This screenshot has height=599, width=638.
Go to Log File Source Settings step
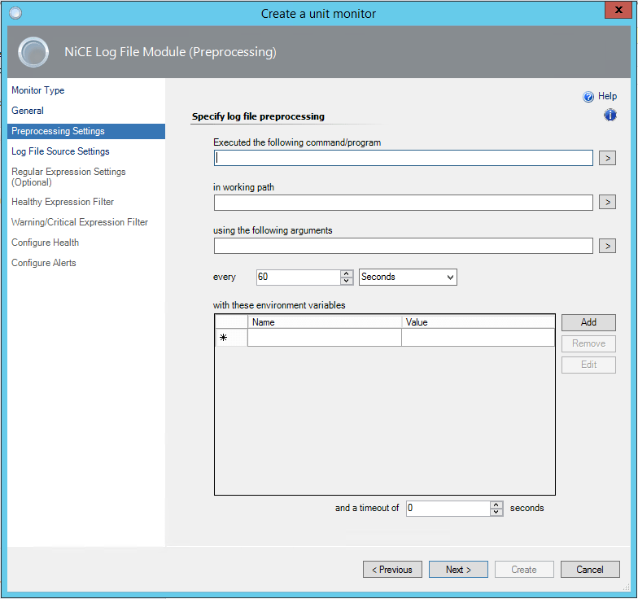(x=60, y=151)
